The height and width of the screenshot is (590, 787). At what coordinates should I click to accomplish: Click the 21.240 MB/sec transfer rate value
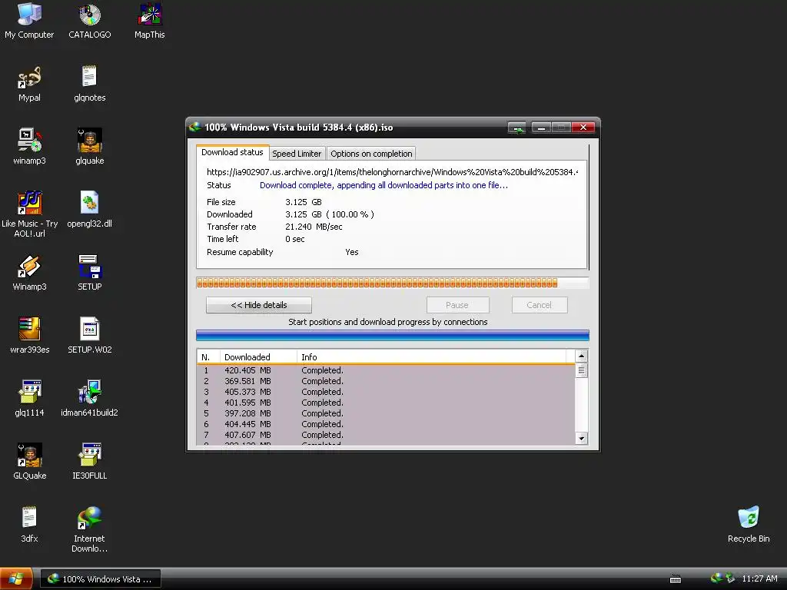click(314, 227)
